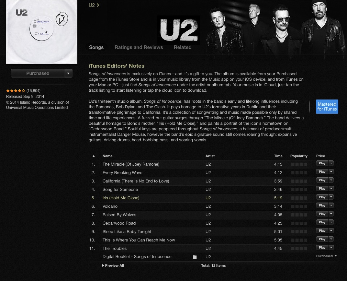
Task: Click the star rating icons
Action: [16, 91]
